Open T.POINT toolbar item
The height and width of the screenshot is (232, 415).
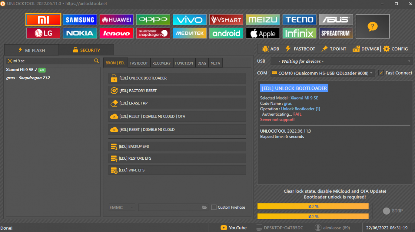pos(334,49)
